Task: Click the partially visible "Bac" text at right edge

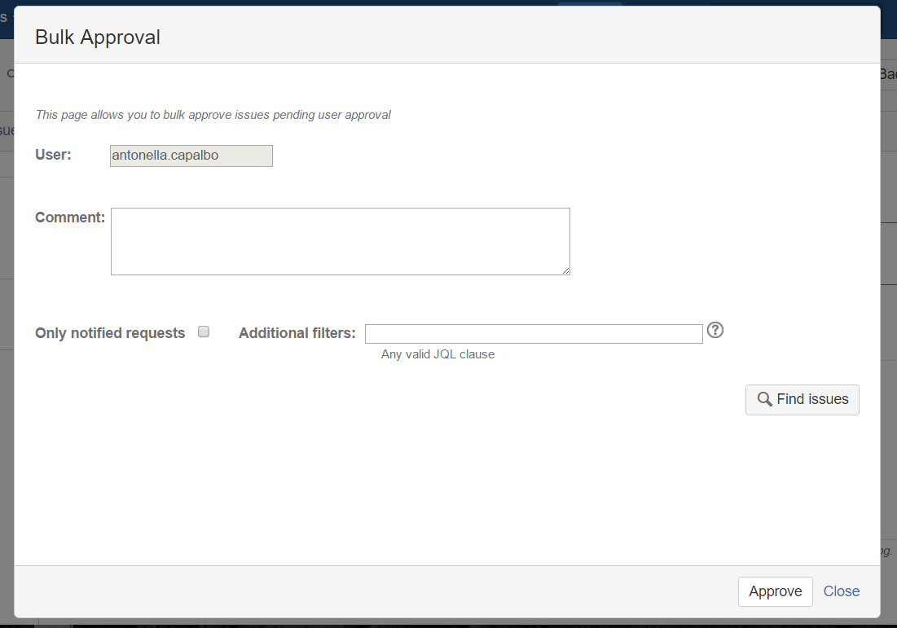Action: 888,74
